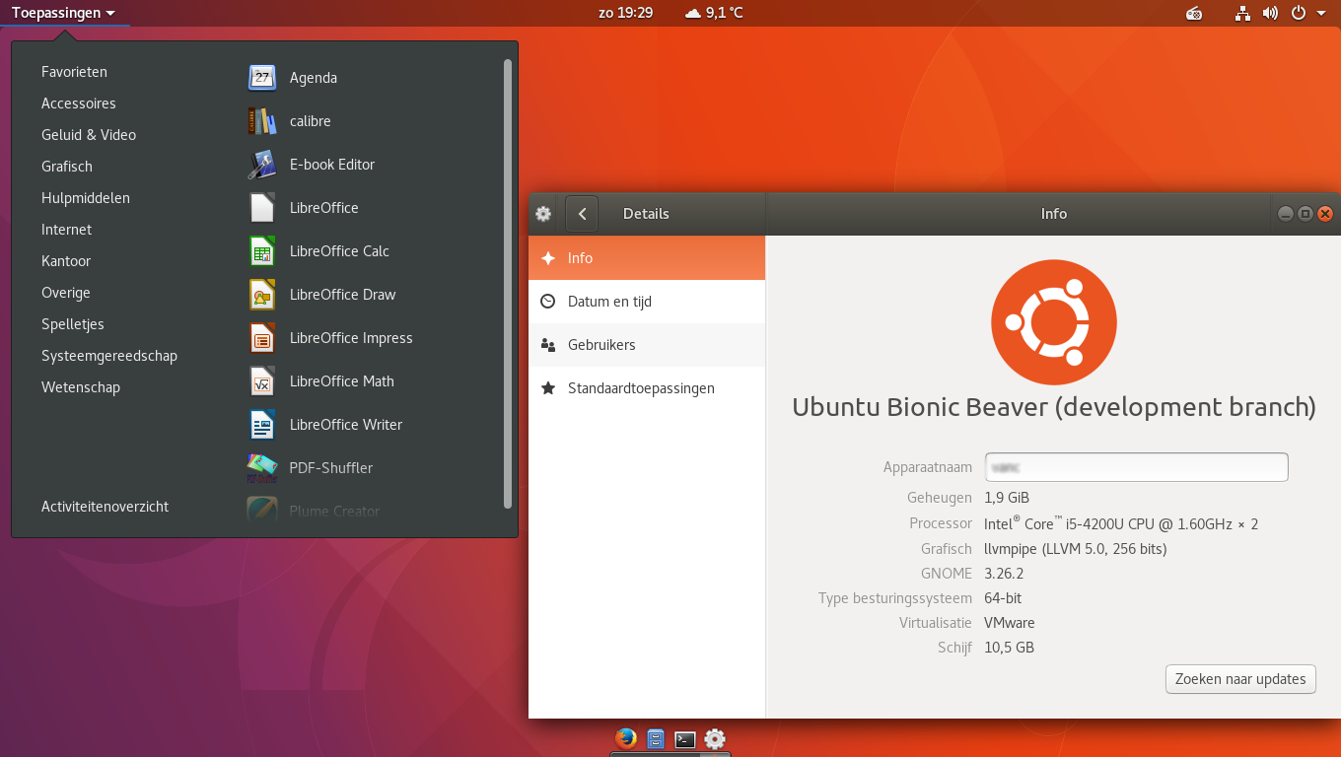Screen dimensions: 1341x757
Task: Click the Grafisch value llvmpipe
Action: (1076, 549)
